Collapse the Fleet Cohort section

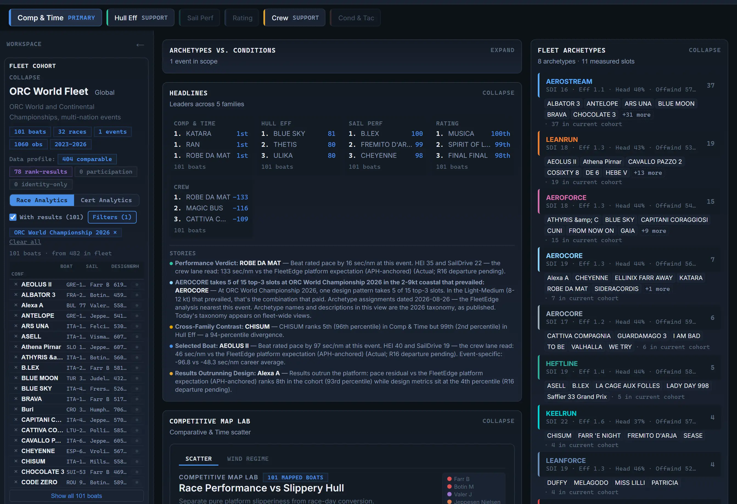(x=25, y=77)
